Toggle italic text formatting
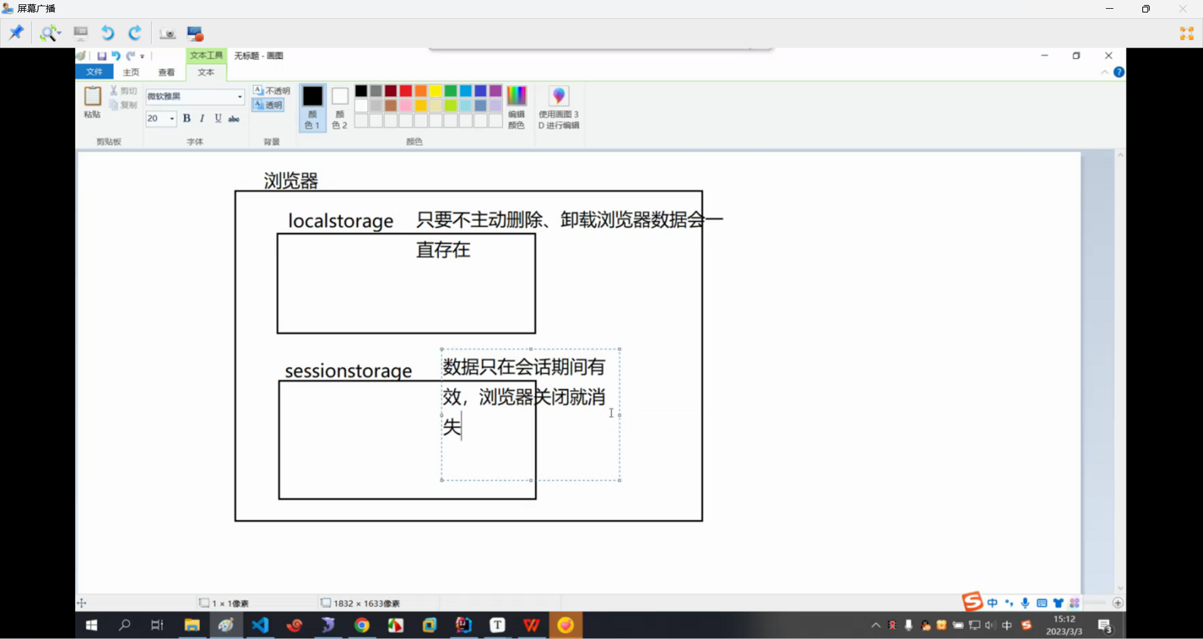 point(202,118)
